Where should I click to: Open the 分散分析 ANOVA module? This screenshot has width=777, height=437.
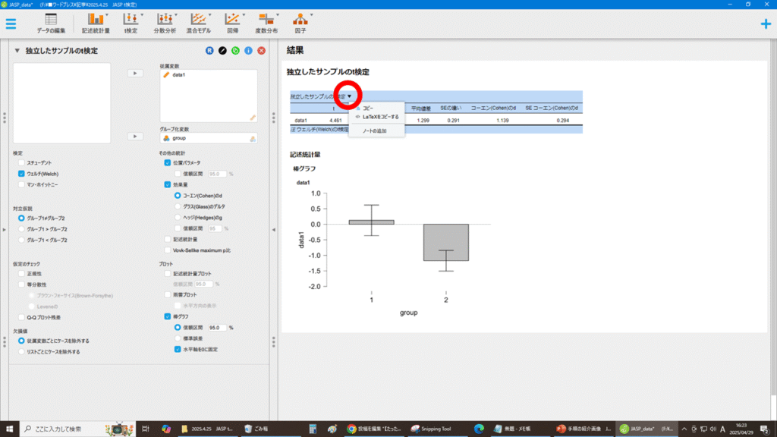point(165,24)
